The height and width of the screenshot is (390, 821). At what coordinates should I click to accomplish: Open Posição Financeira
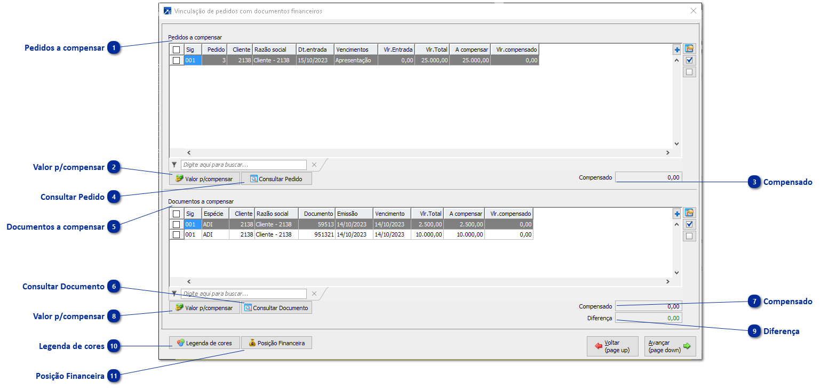276,343
